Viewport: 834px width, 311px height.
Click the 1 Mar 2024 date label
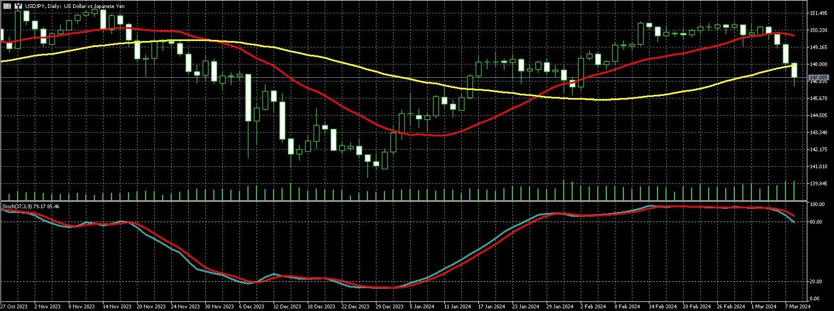[x=764, y=307]
